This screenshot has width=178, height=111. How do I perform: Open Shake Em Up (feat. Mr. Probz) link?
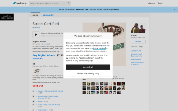click(49, 105)
